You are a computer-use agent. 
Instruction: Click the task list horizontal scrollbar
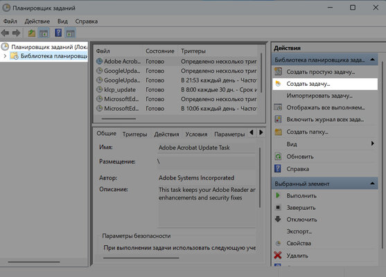119,118
